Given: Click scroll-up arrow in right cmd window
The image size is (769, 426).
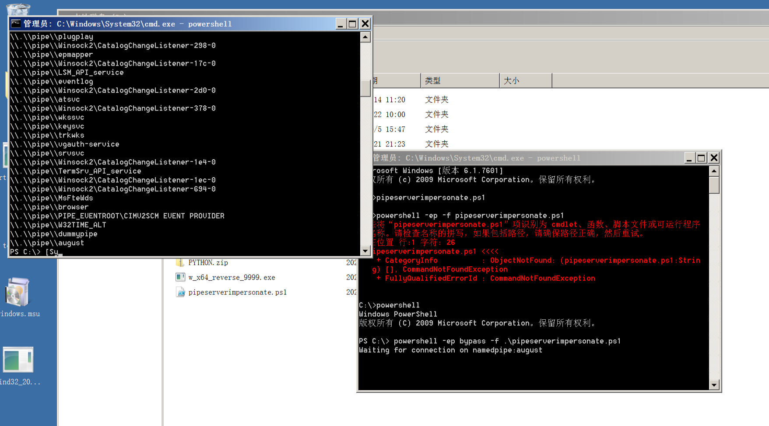Looking at the screenshot, I should tap(714, 171).
